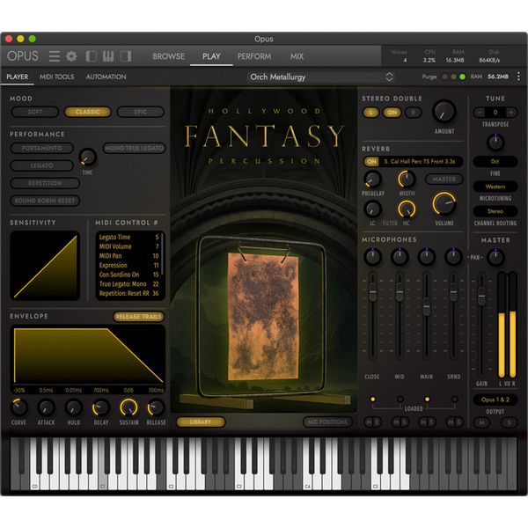Click the envelope Release knob
The height and width of the screenshot is (528, 528).
pyautogui.click(x=156, y=407)
